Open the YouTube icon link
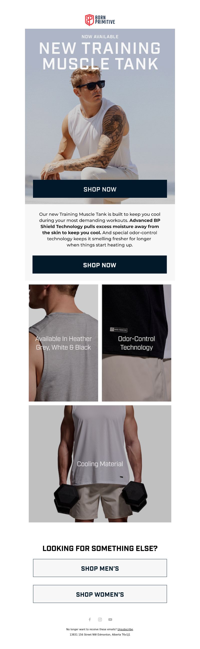This screenshot has width=200, height=649. tap(110, 619)
